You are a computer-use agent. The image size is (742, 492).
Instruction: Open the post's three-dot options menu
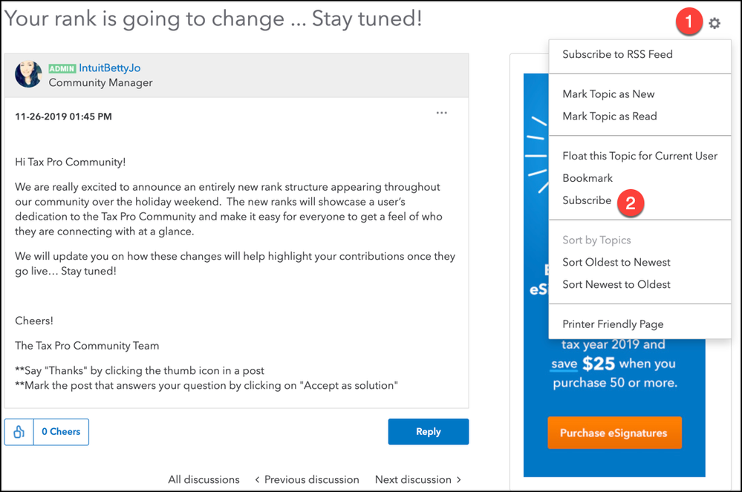[442, 113]
